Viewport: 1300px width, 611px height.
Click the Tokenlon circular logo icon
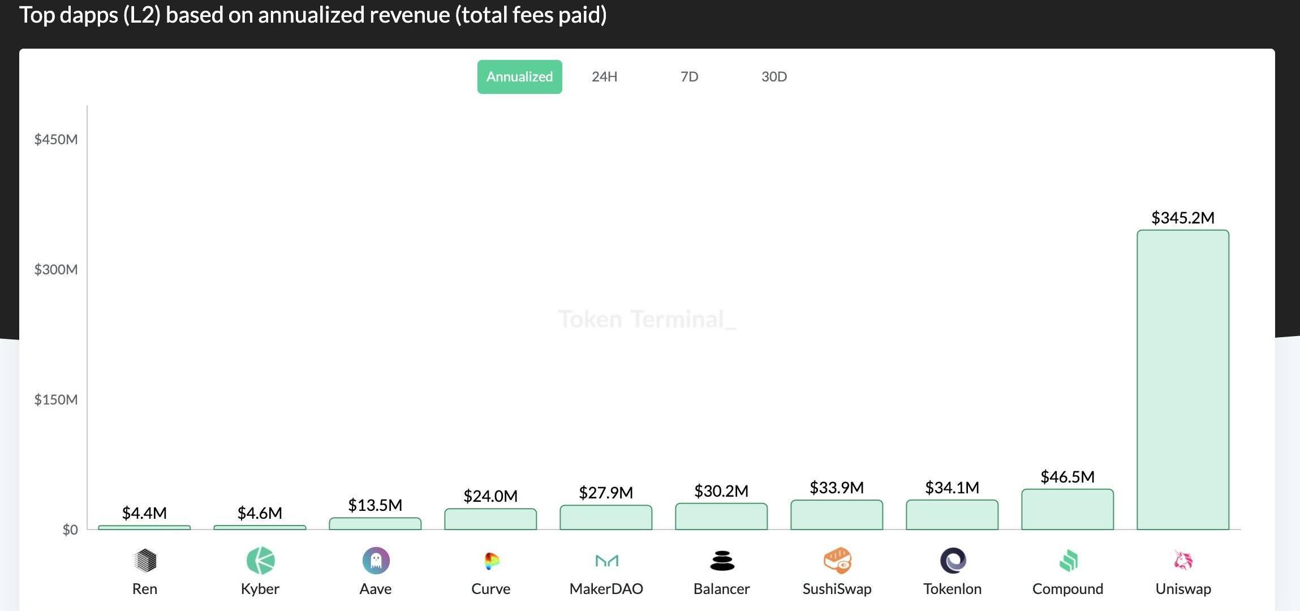click(953, 561)
